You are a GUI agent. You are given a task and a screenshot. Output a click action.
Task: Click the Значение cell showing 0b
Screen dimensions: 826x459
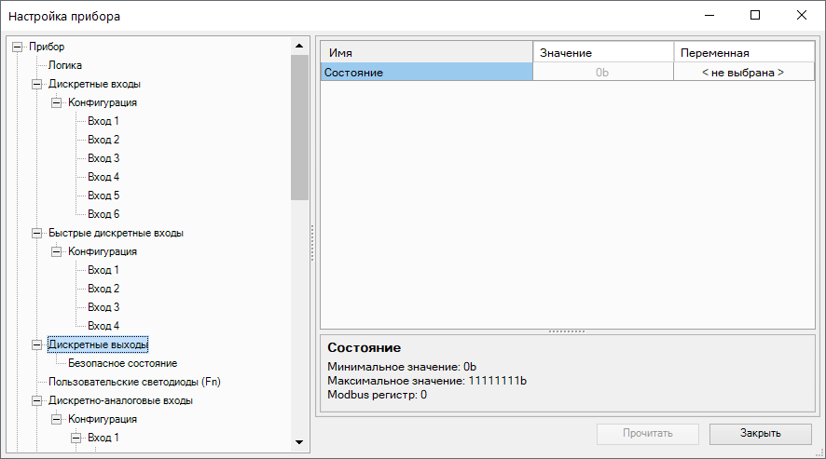(x=602, y=73)
